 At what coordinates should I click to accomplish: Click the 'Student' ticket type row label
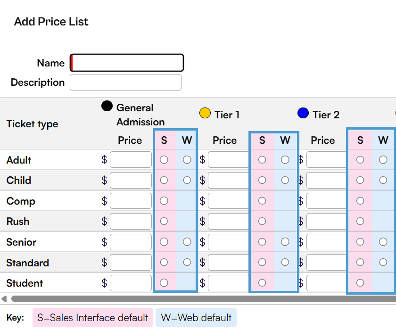pos(25,283)
